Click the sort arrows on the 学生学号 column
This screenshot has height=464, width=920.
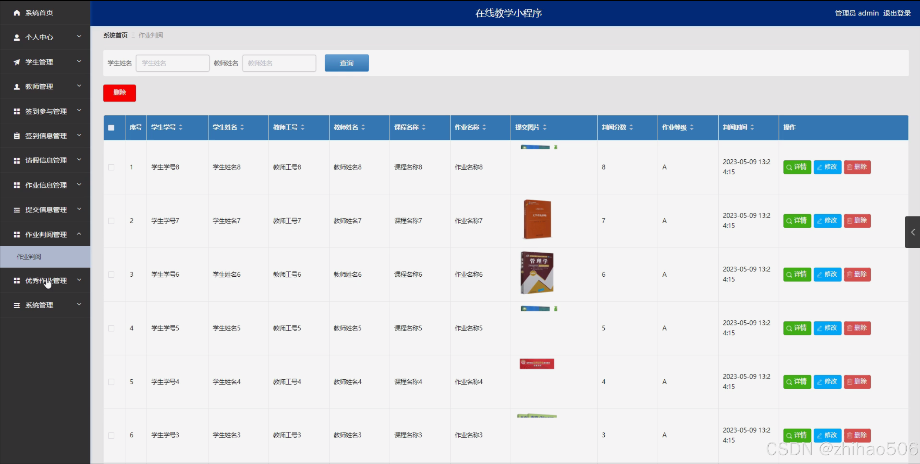point(181,127)
